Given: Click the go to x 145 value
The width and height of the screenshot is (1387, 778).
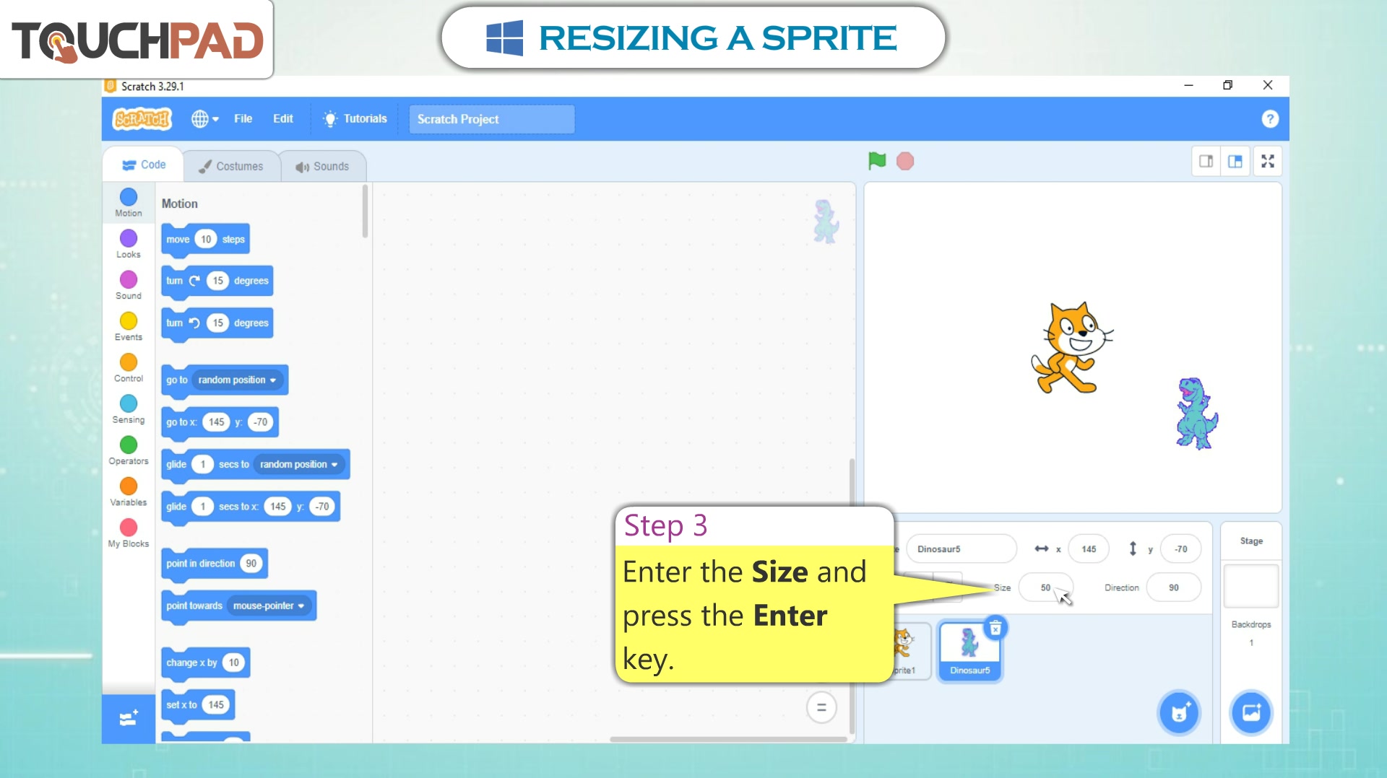Looking at the screenshot, I should coord(216,422).
